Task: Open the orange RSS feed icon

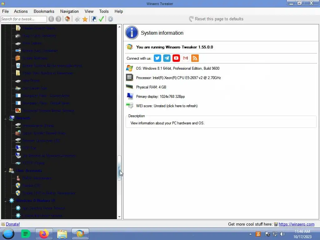Action: [195, 58]
